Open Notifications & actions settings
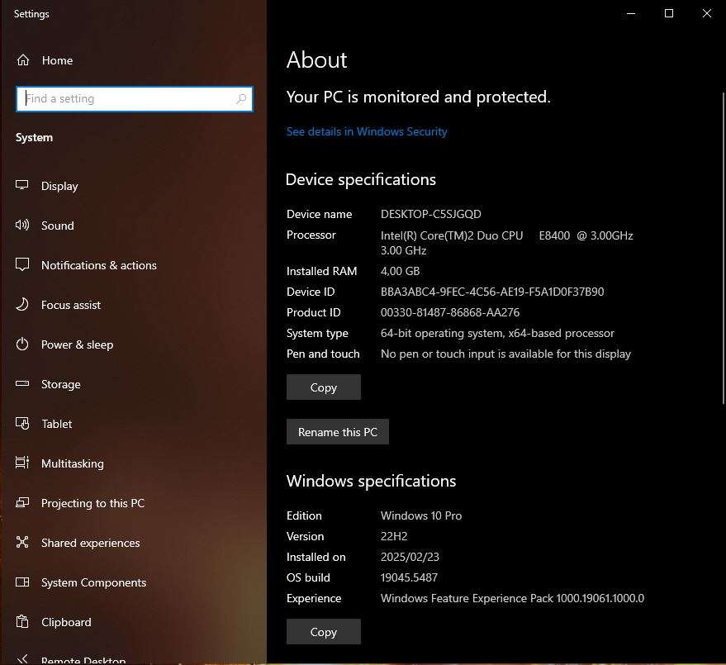Viewport: 726px width, 665px height. [x=21, y=264]
